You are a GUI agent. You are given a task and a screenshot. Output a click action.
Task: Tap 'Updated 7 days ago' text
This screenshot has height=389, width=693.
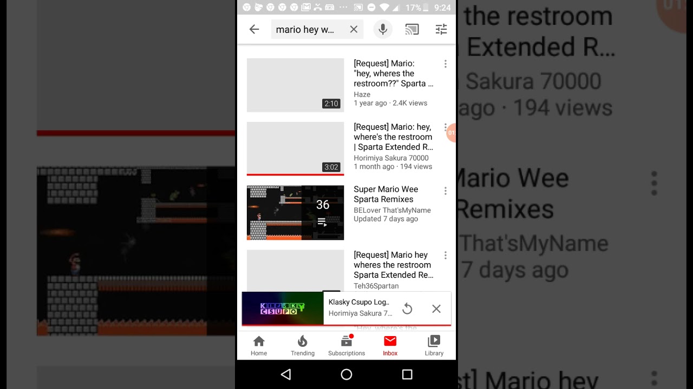tap(386, 219)
